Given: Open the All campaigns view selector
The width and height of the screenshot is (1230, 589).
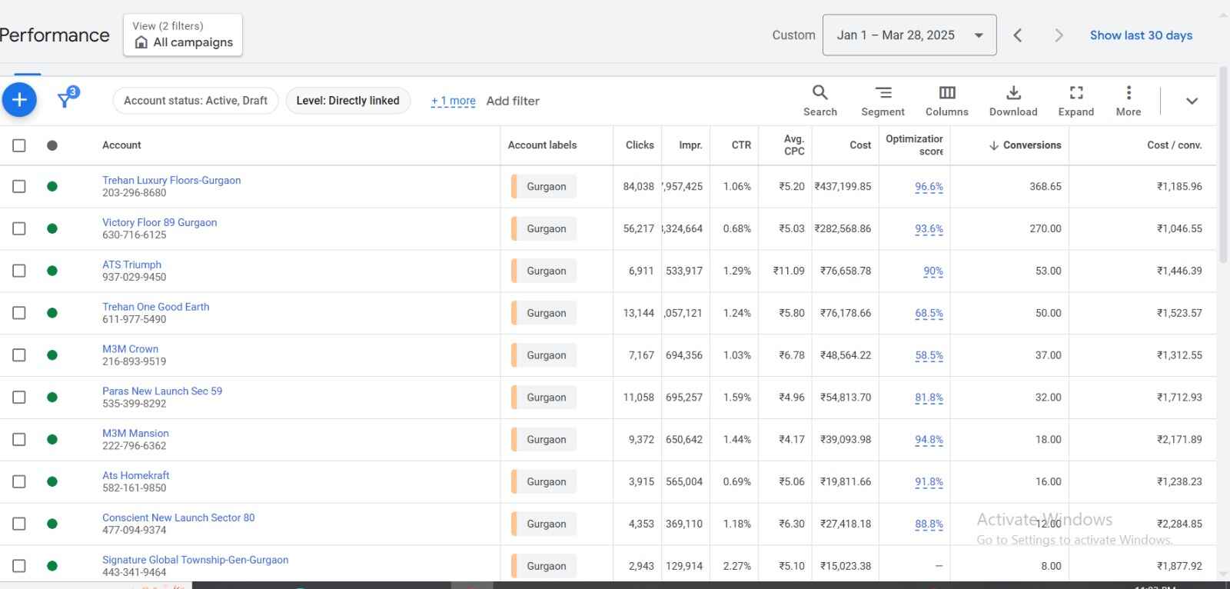Looking at the screenshot, I should click(183, 35).
